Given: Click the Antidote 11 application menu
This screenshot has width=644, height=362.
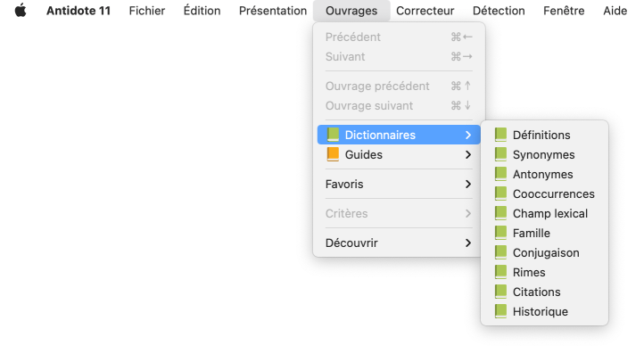Looking at the screenshot, I should pyautogui.click(x=78, y=12).
